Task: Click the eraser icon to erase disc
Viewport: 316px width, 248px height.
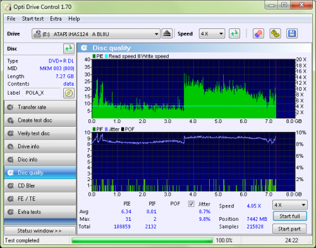Action: pyautogui.click(x=258, y=33)
